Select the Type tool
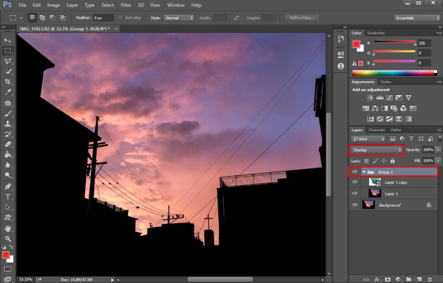Screen dimensions: 443x283 [8, 196]
